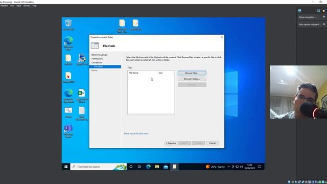Open the notification center icon
This screenshot has height=184, width=327.
pos(260,167)
